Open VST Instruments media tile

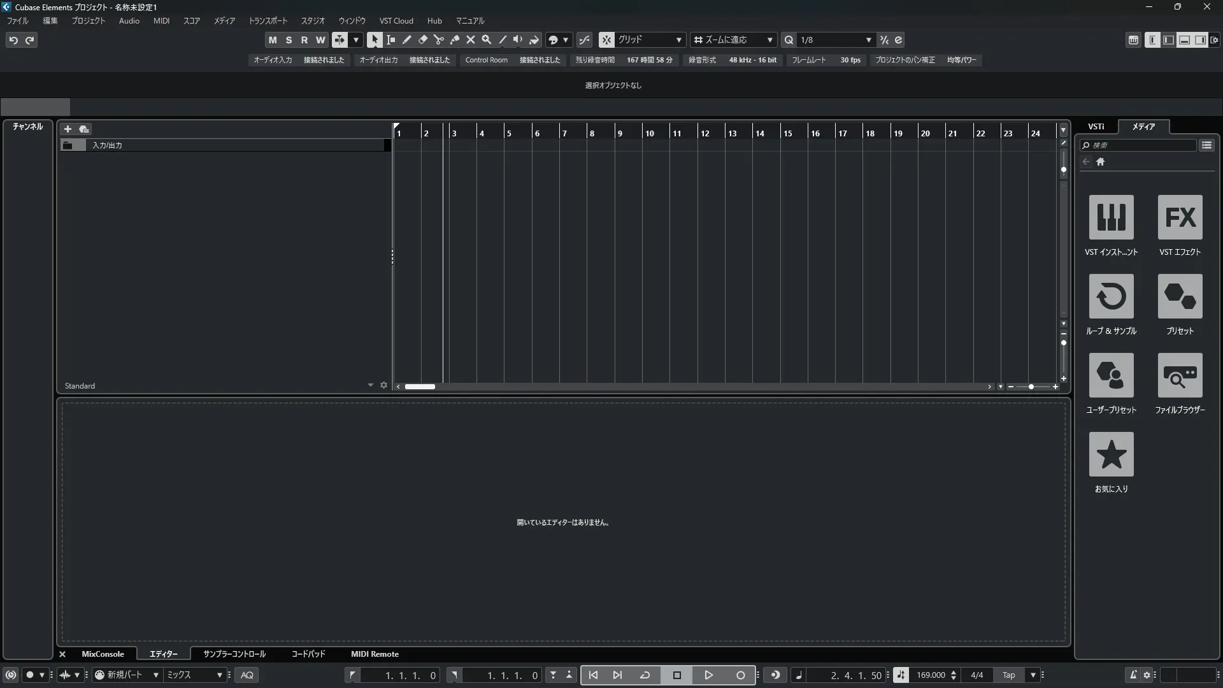click(1111, 218)
